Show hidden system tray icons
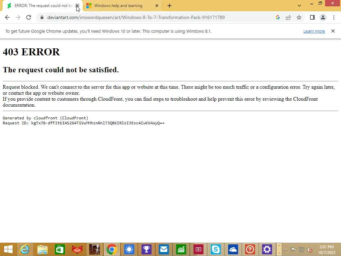 pyautogui.click(x=286, y=250)
